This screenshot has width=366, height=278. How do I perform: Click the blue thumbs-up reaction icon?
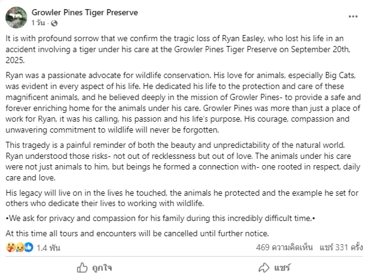[28, 248]
